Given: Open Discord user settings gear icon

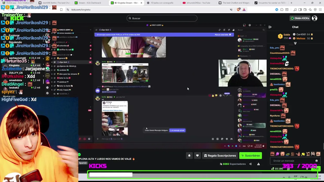Looking at the screenshot, I should pyautogui.click(x=89, y=139).
